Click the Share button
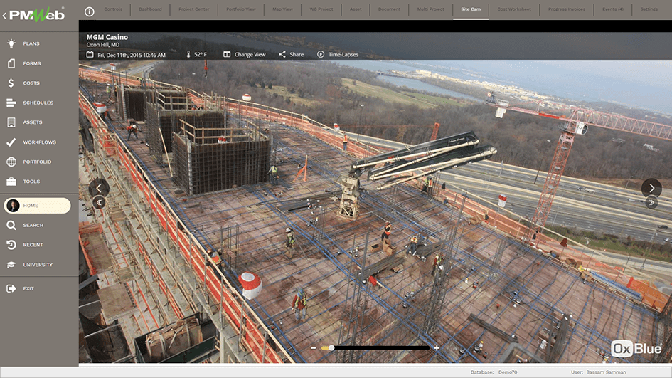This screenshot has width=672, height=378. (x=292, y=55)
